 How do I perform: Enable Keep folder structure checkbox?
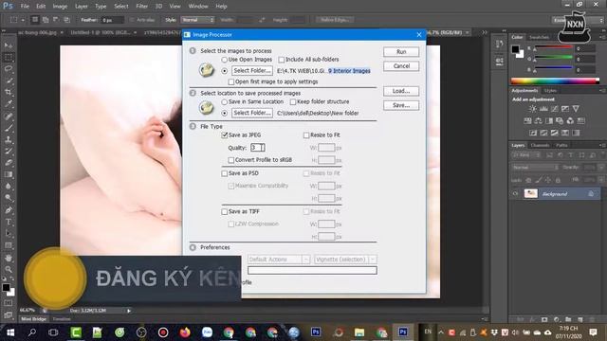coord(293,101)
